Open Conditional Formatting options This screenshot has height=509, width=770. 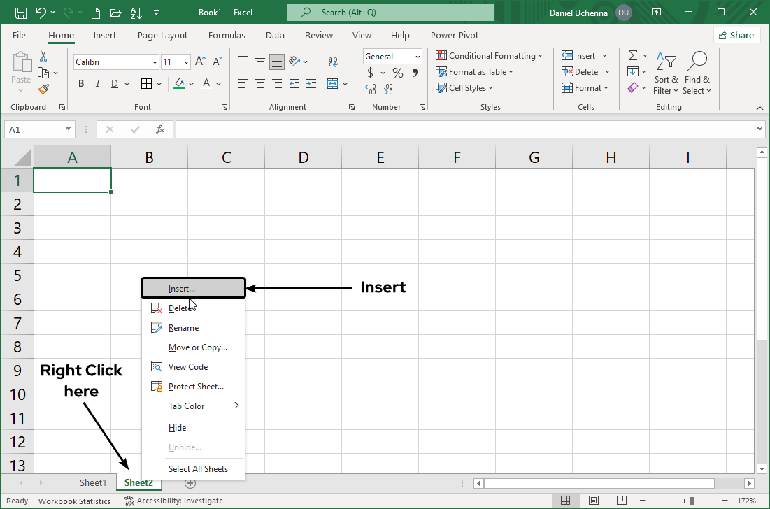(489, 55)
